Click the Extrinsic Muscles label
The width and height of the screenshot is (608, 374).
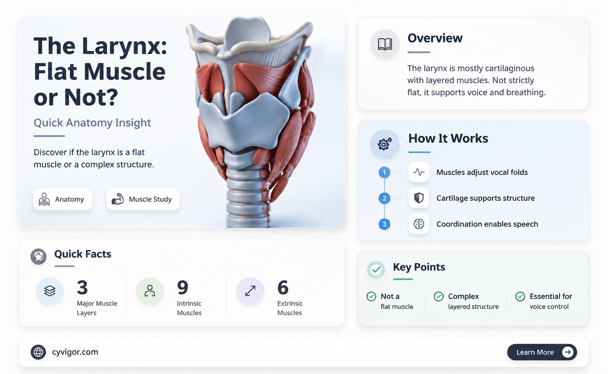(x=290, y=308)
